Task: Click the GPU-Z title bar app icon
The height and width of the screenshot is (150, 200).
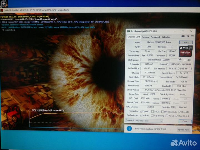Action: point(128,31)
